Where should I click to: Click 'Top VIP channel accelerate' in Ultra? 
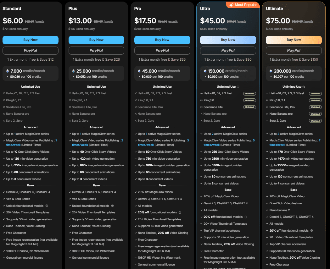coord(222,231)
